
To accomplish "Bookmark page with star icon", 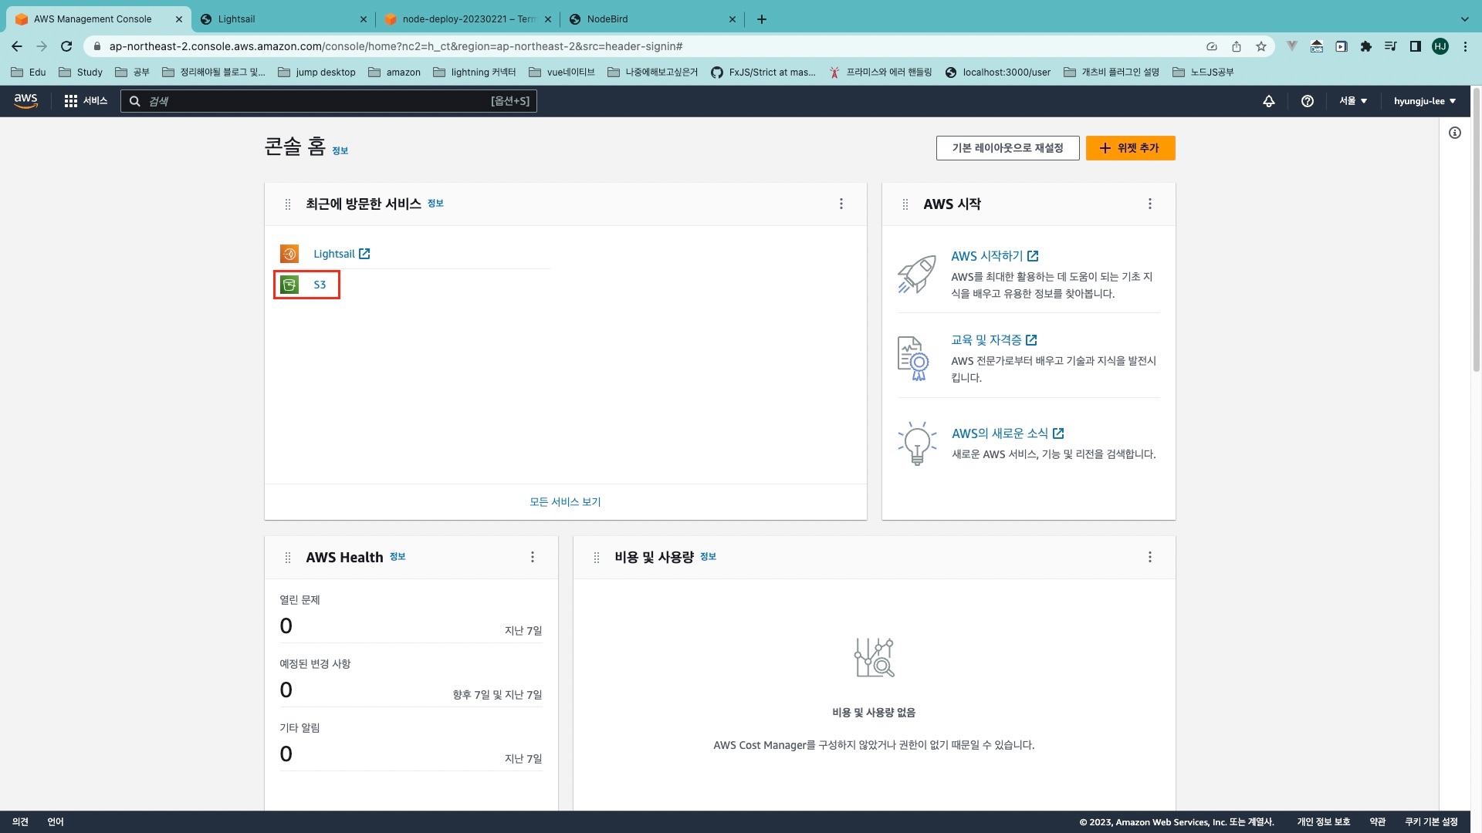I will [1261, 46].
